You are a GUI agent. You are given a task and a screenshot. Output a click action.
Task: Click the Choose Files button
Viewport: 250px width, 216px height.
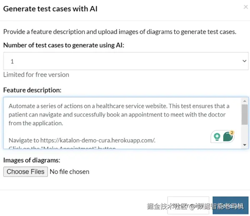25,172
